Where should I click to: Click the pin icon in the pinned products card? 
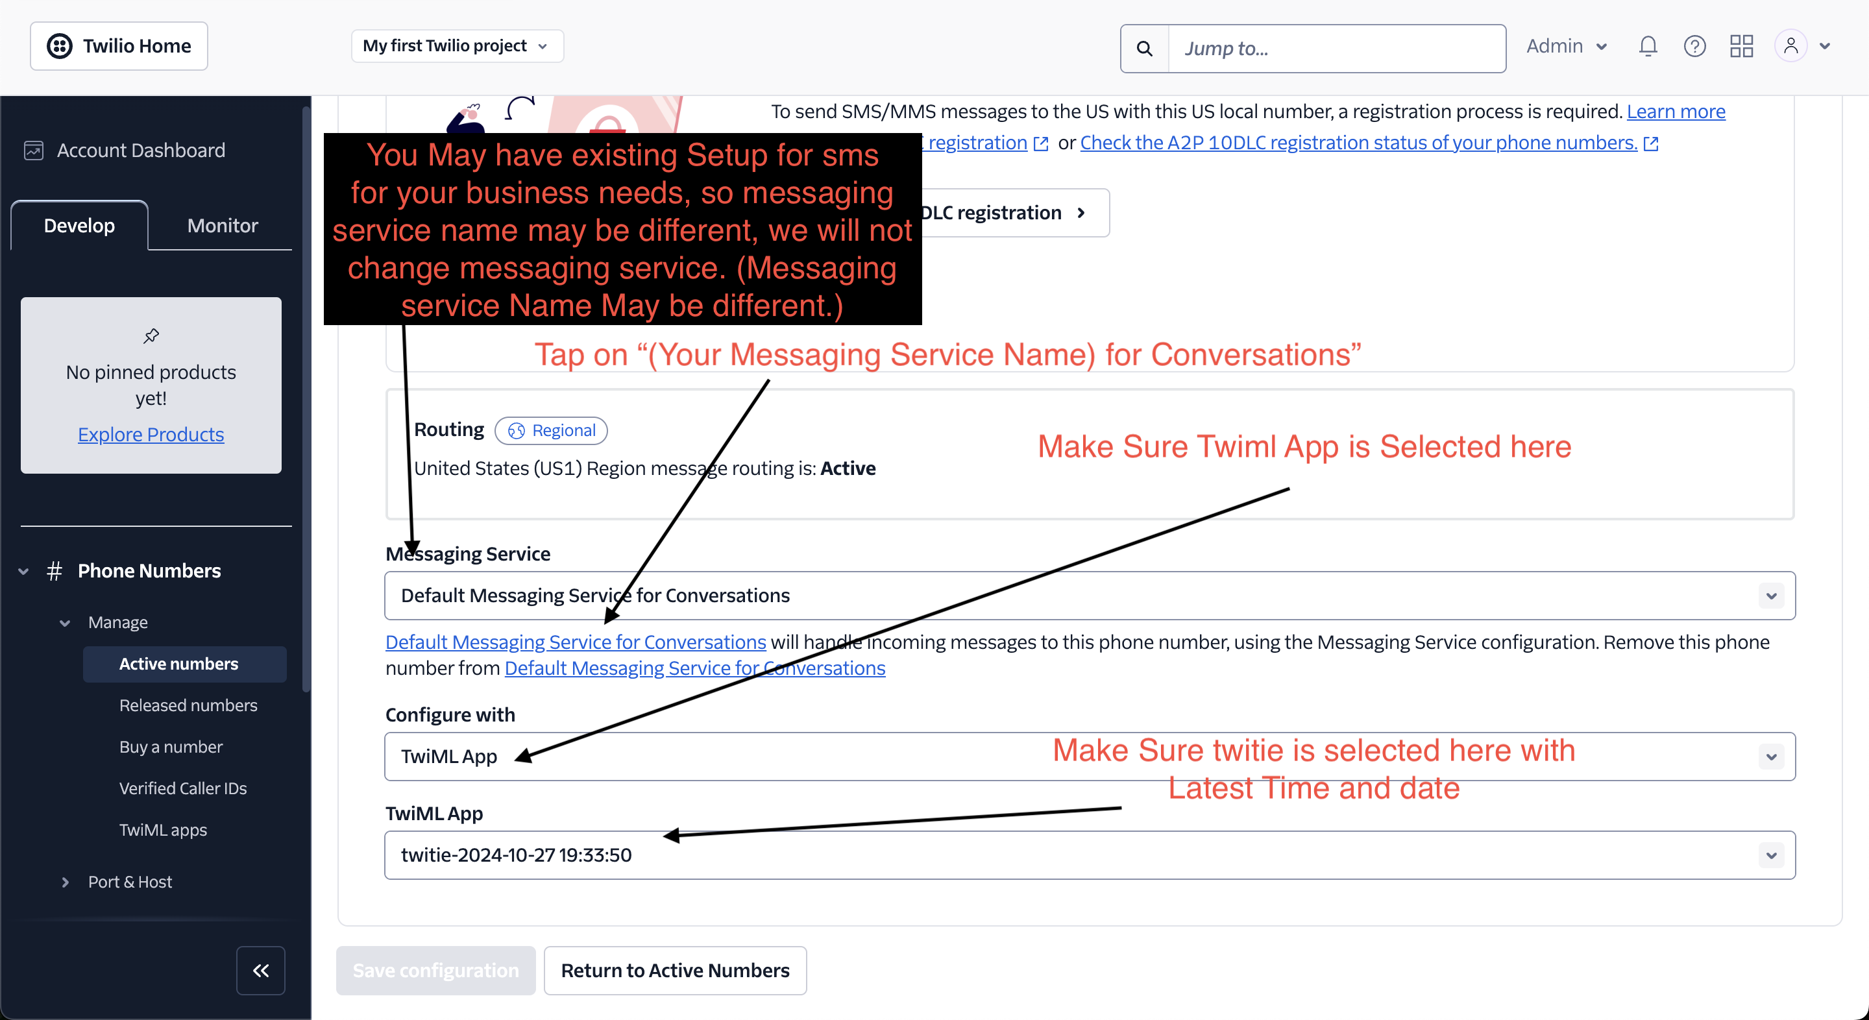(151, 335)
